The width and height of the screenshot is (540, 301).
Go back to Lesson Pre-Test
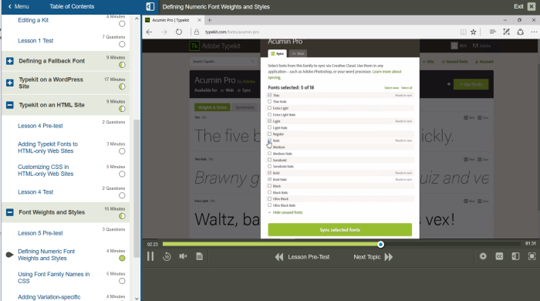[302, 257]
